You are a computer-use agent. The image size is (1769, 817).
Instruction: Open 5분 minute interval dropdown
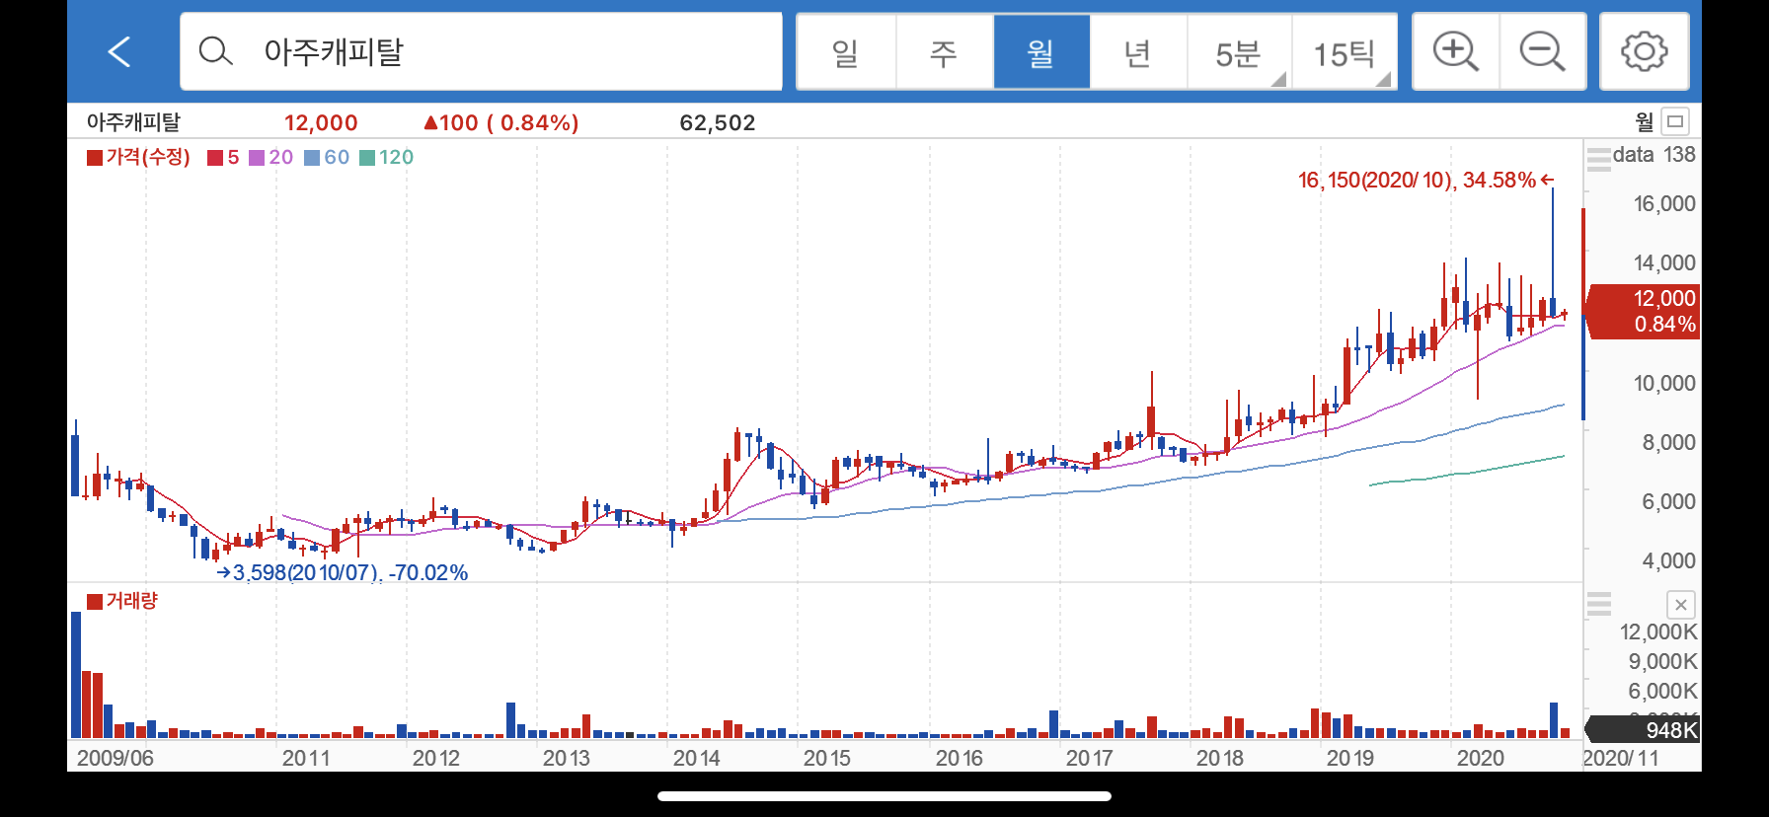1239,51
